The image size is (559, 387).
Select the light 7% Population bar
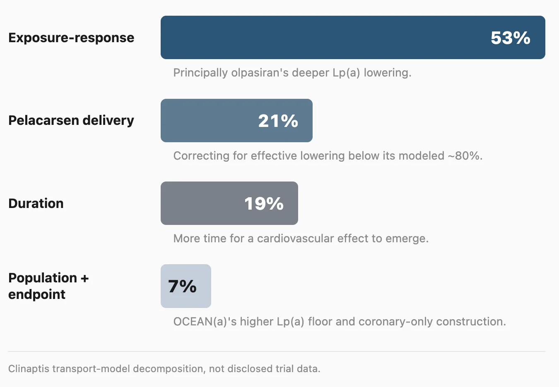[x=186, y=286]
